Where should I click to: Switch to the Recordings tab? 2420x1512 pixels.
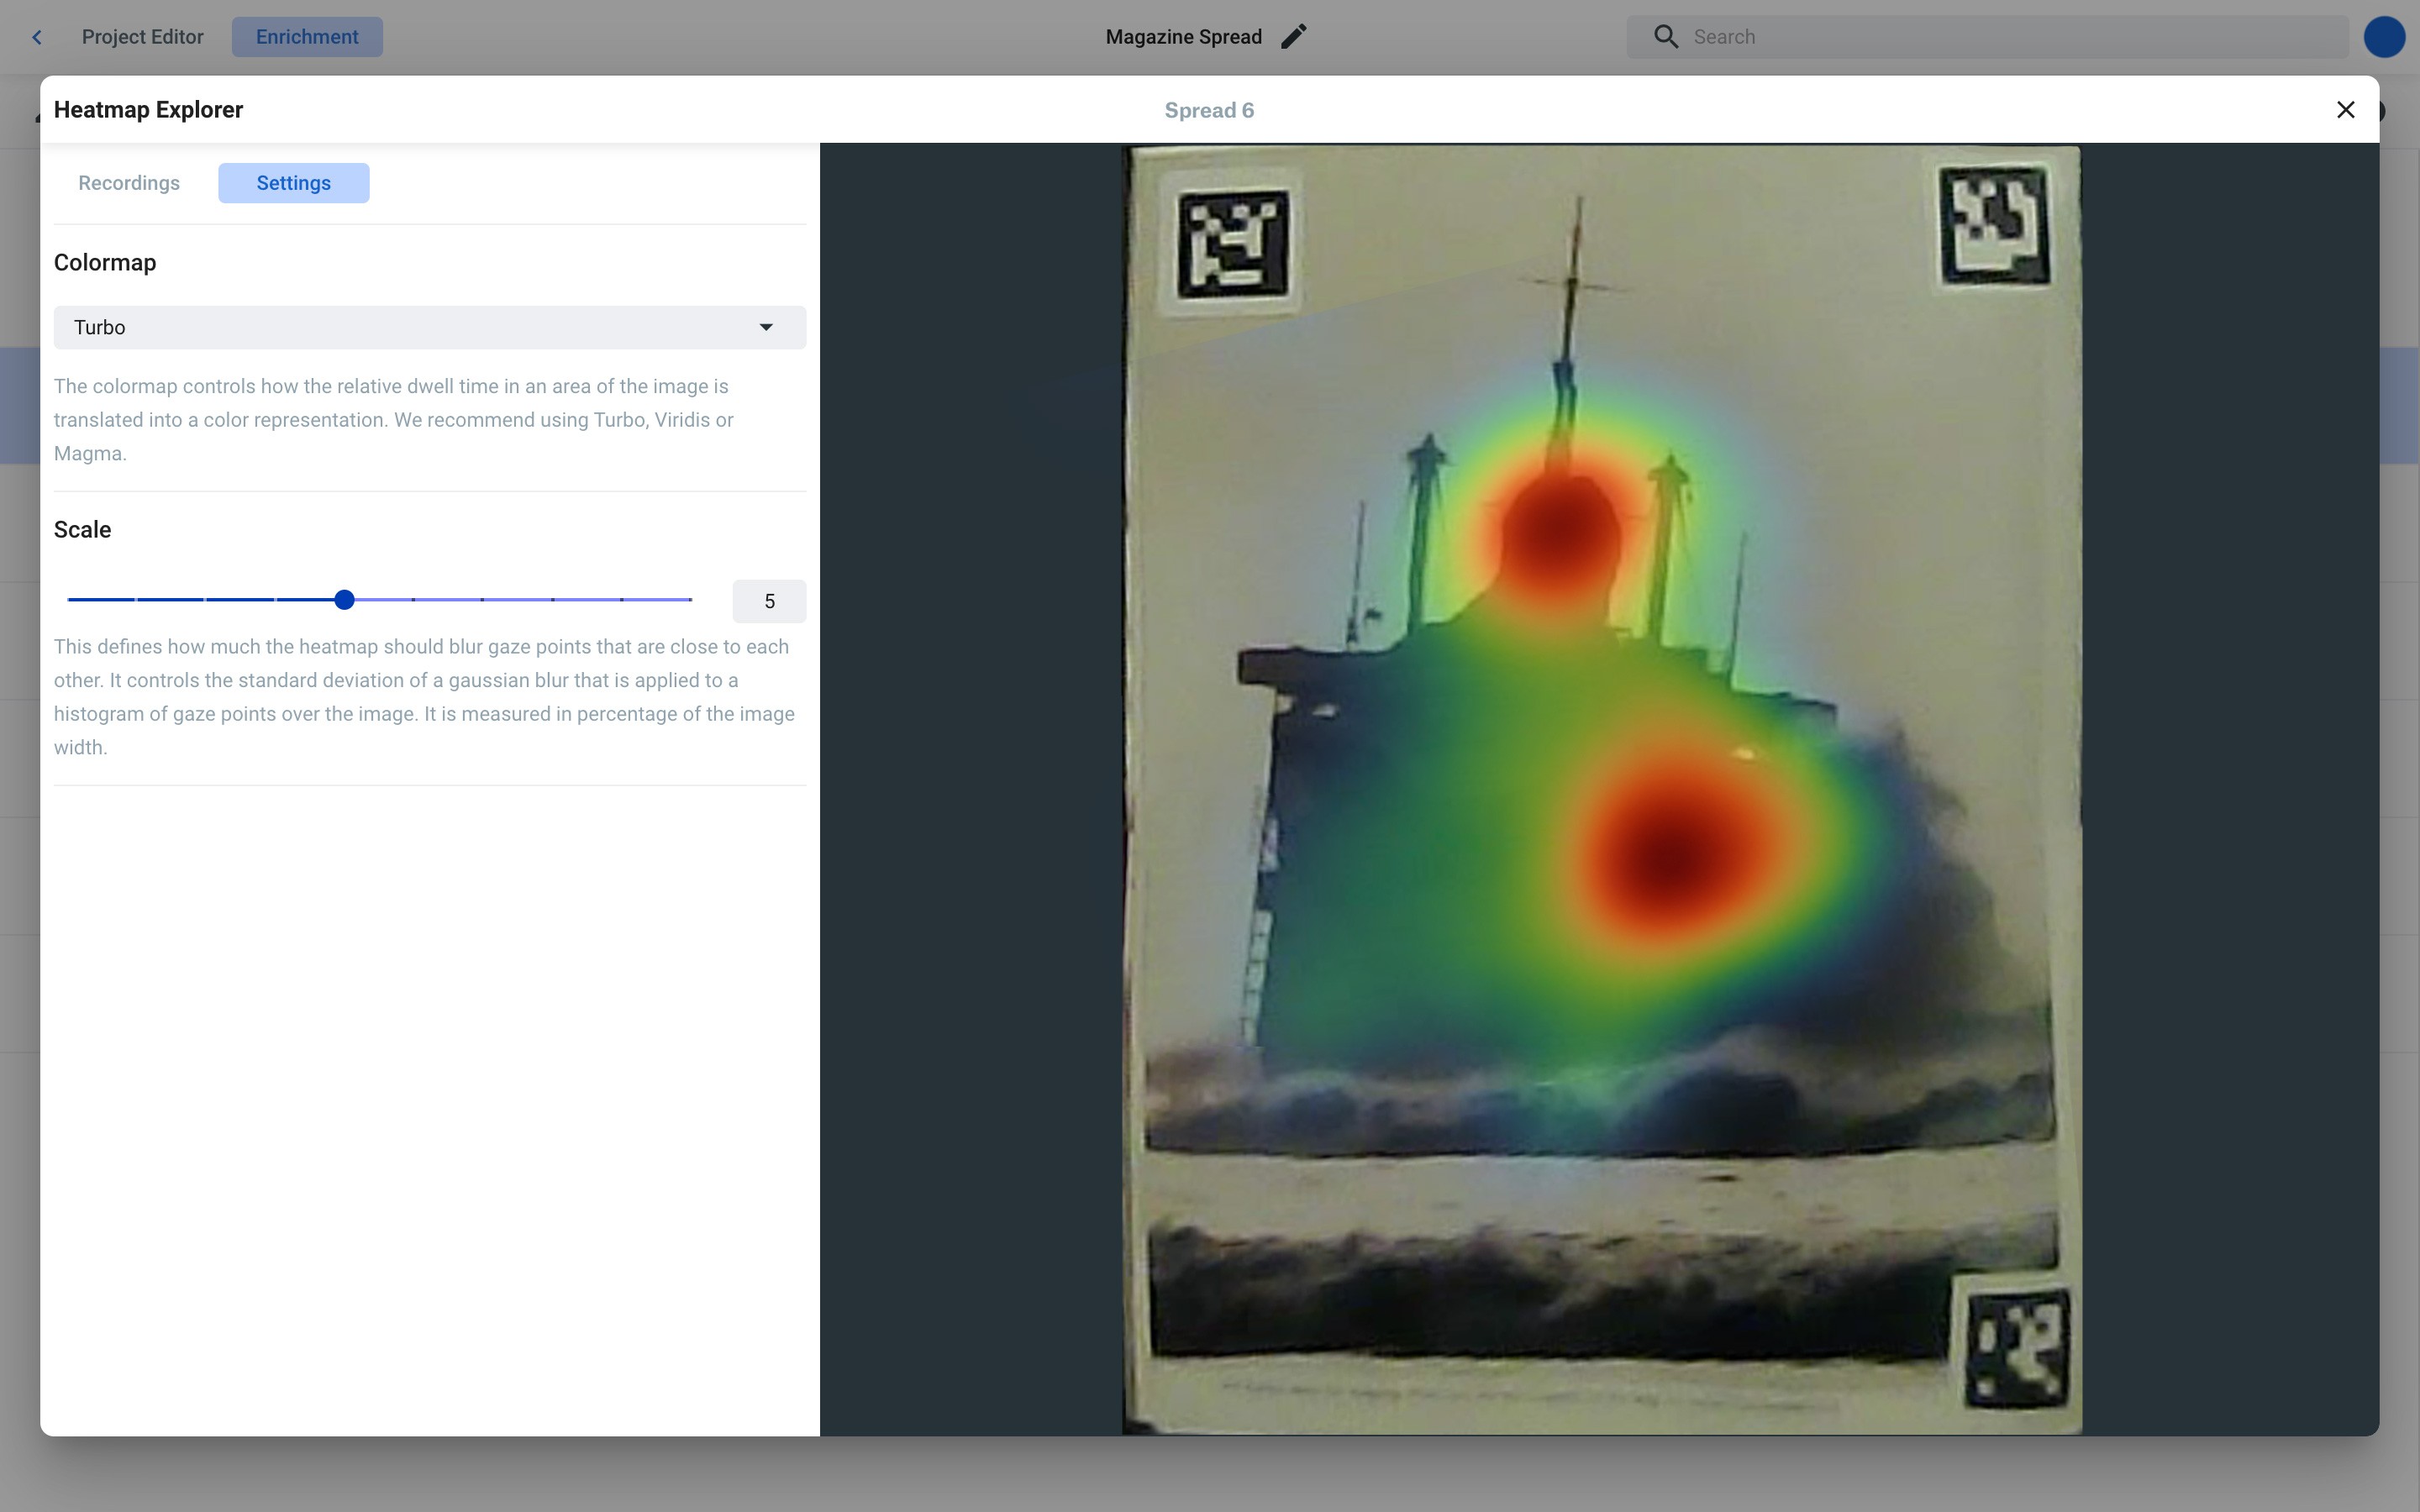pos(129,183)
